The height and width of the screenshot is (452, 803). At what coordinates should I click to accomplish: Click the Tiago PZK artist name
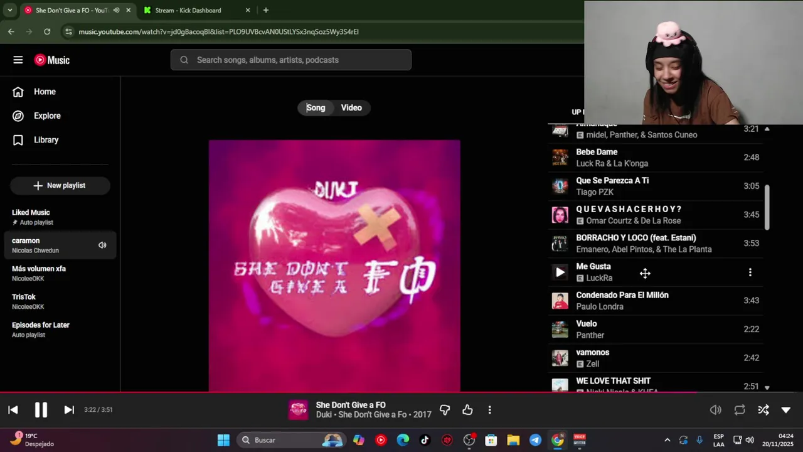pos(595,192)
